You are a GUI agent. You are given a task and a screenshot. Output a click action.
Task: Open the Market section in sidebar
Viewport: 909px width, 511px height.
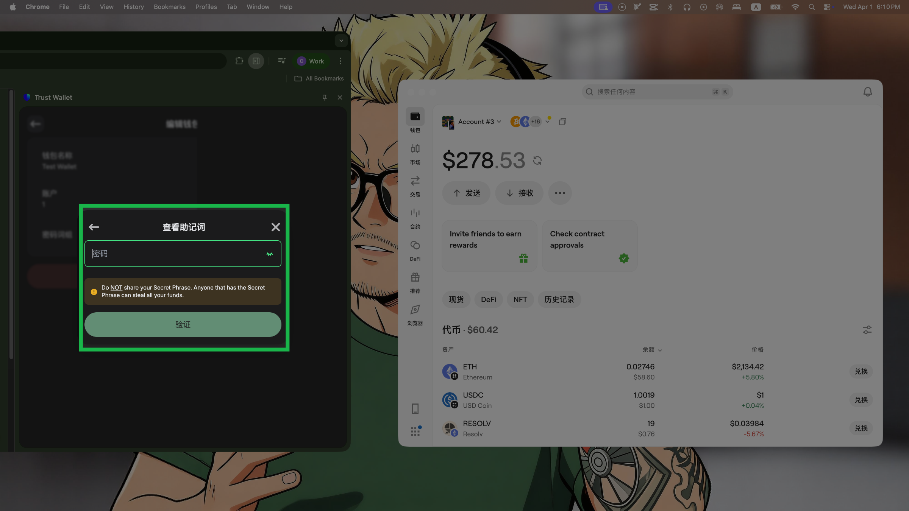click(415, 154)
